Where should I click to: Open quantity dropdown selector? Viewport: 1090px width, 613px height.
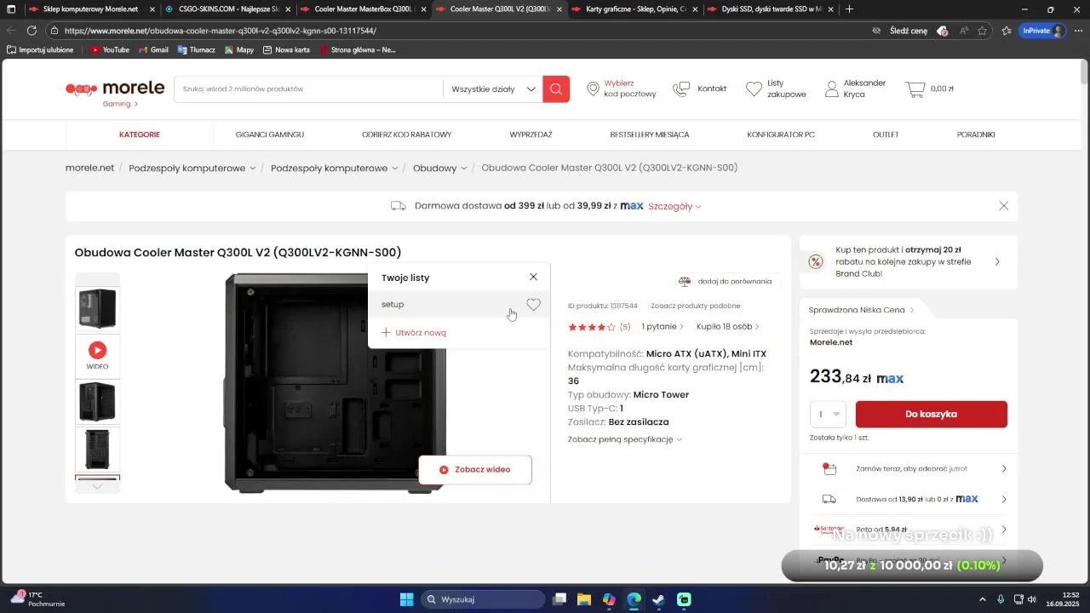[x=828, y=414]
